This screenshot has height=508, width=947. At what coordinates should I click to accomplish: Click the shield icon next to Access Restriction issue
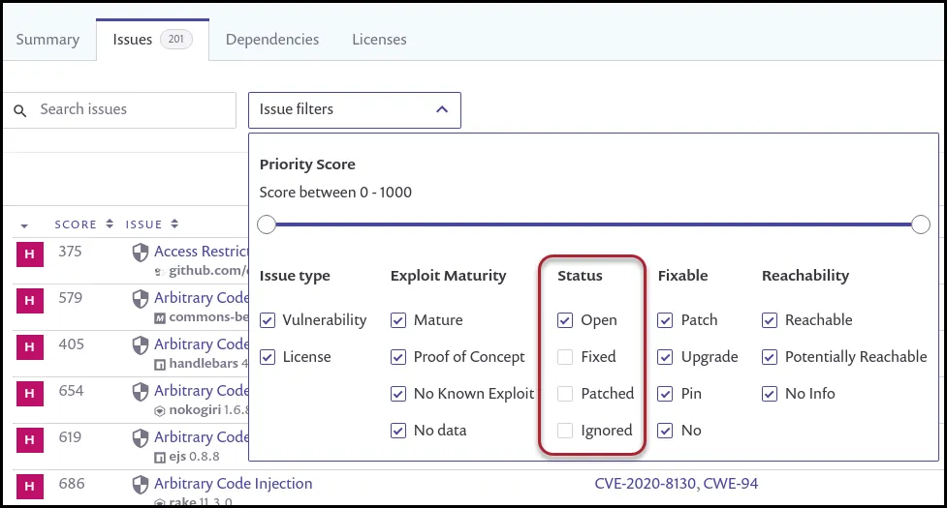point(141,253)
